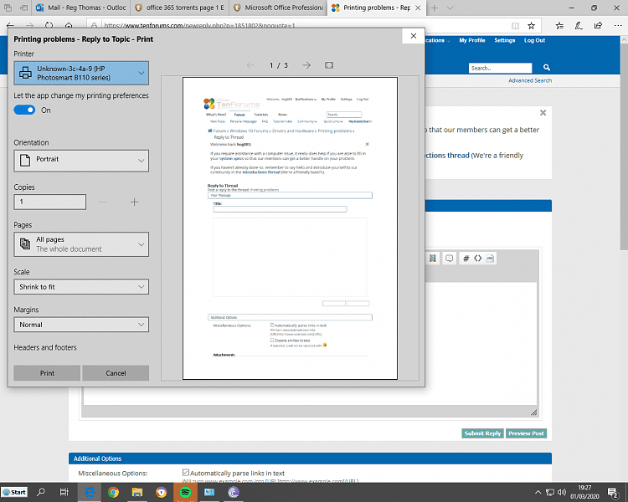This screenshot has height=502, width=628.
Task: Wrap code tags with hash icon
Action: tap(466, 259)
